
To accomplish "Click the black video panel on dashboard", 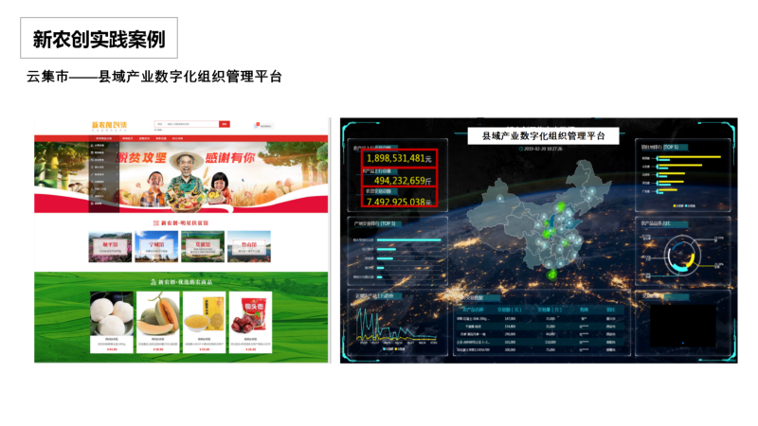I will [x=682, y=326].
